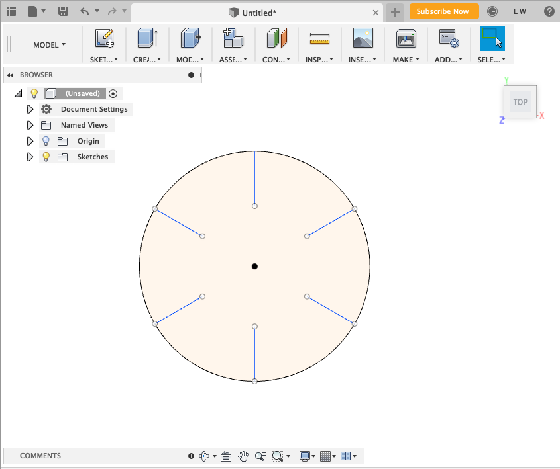Open the Add-Ins scripts icon
The width and height of the screenshot is (560, 469).
point(449,38)
